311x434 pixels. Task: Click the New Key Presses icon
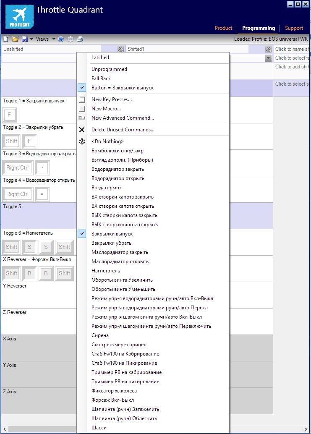tap(82, 99)
